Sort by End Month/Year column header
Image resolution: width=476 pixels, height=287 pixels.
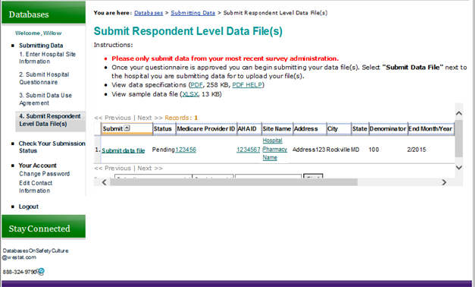(x=431, y=128)
